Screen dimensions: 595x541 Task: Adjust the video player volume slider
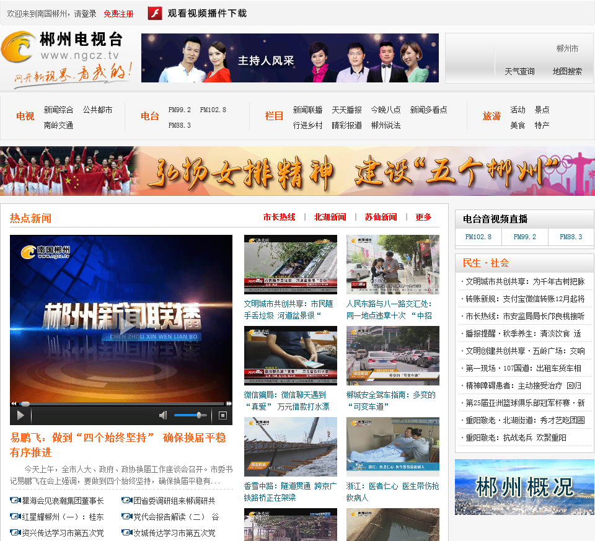190,415
